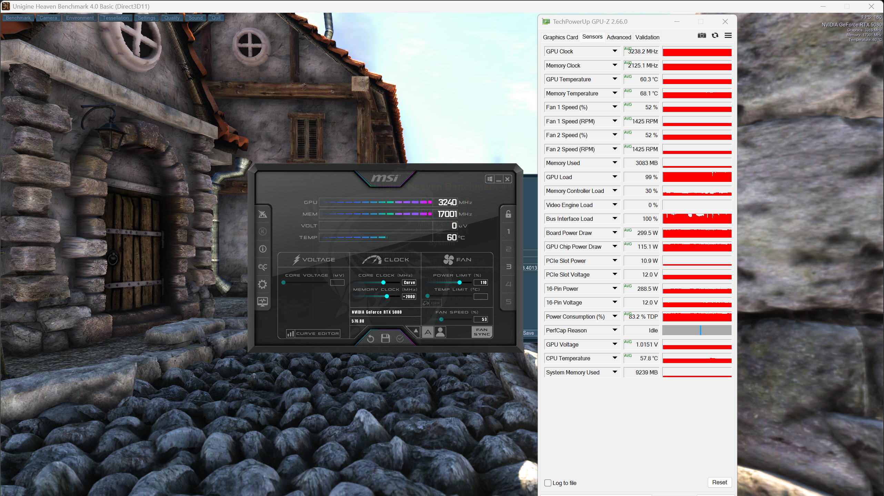Open the Camera menu in Heaven

pyautogui.click(x=48, y=18)
